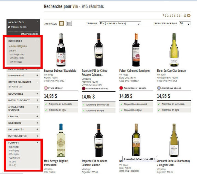This screenshot has width=197, height=174.
Task: Open 'Fleur Du Cap Chardonnay' product title
Action: coord(171,71)
